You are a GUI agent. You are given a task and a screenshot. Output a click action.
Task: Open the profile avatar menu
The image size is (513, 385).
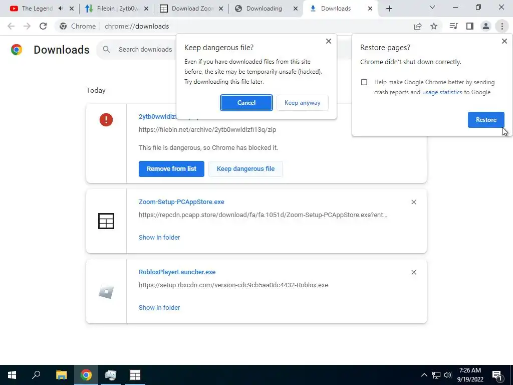[486, 26]
